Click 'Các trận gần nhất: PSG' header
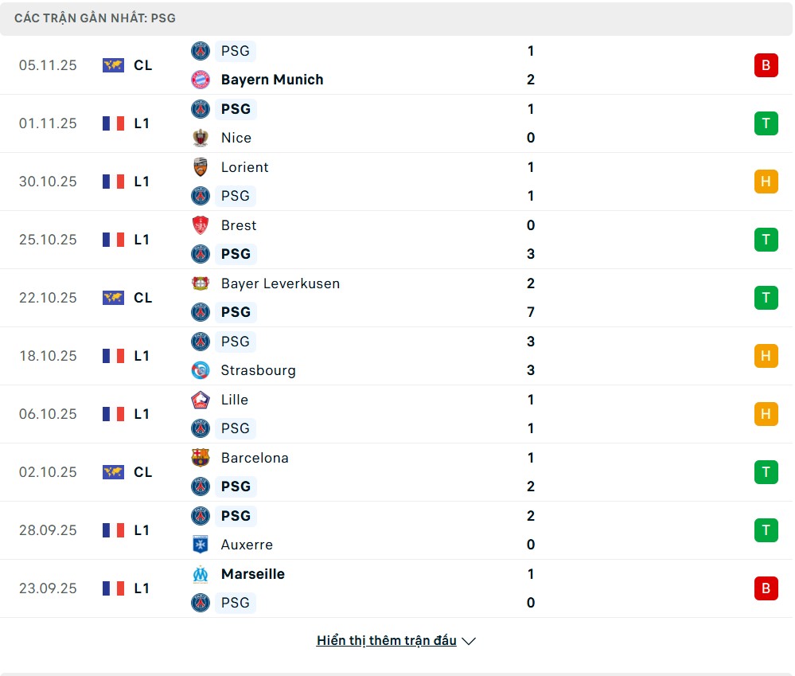 [x=95, y=18]
